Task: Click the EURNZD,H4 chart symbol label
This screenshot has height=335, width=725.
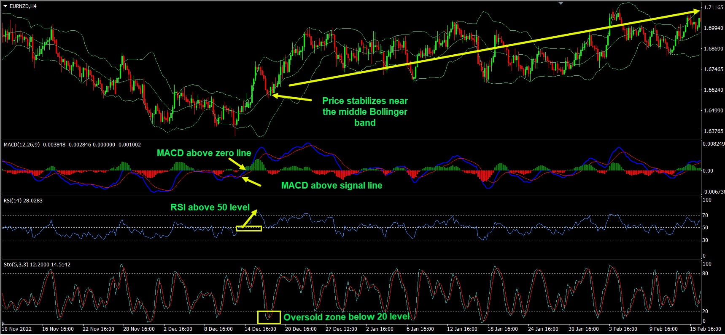Action: click(23, 6)
